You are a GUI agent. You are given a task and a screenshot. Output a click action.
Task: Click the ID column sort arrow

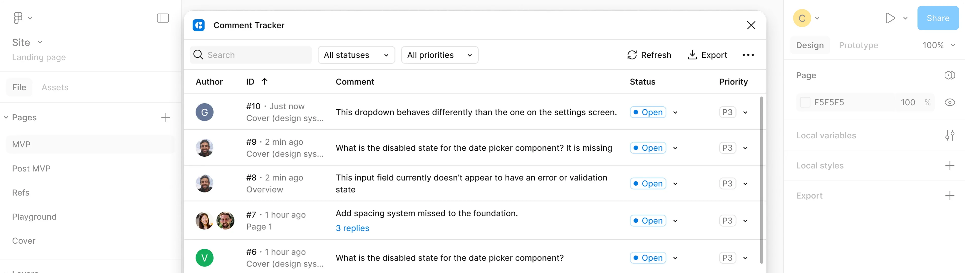tap(264, 81)
